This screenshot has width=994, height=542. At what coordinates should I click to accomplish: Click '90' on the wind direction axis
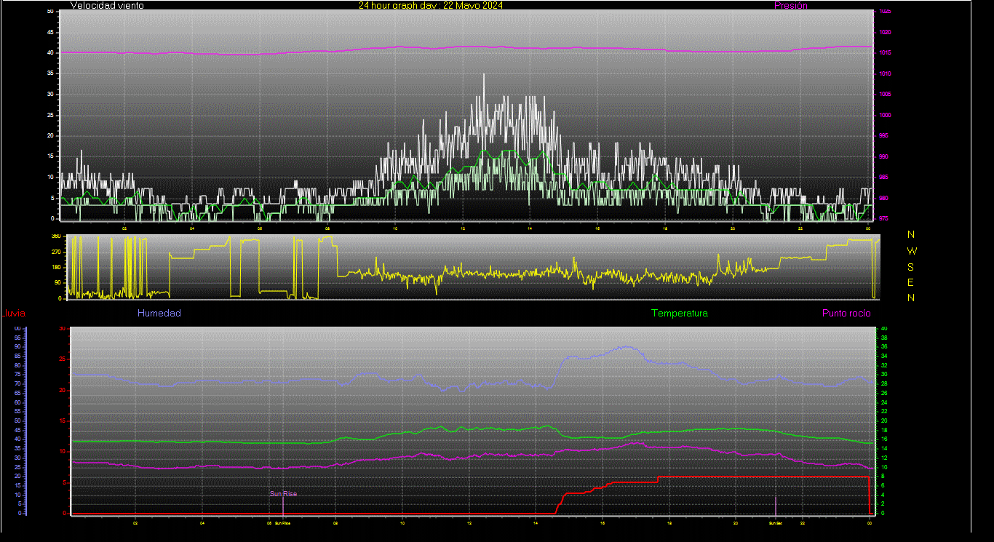pyautogui.click(x=57, y=283)
